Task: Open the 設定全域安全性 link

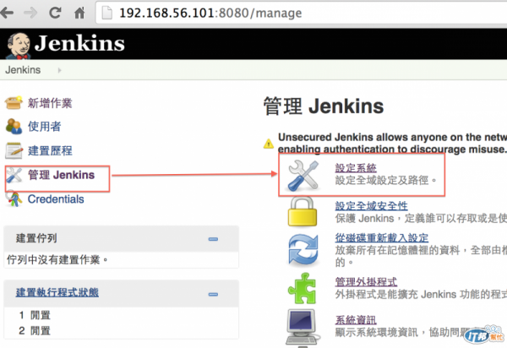Action: [371, 206]
